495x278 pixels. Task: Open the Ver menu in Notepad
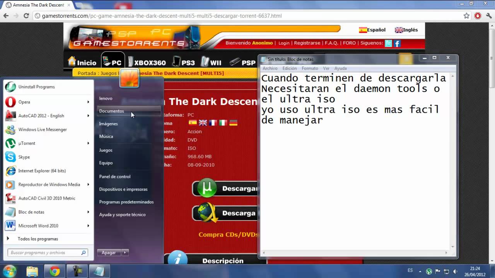326,68
